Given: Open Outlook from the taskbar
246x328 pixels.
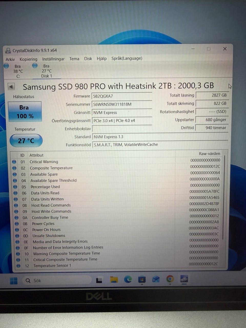Looking at the screenshot, I should [x=156, y=279].
